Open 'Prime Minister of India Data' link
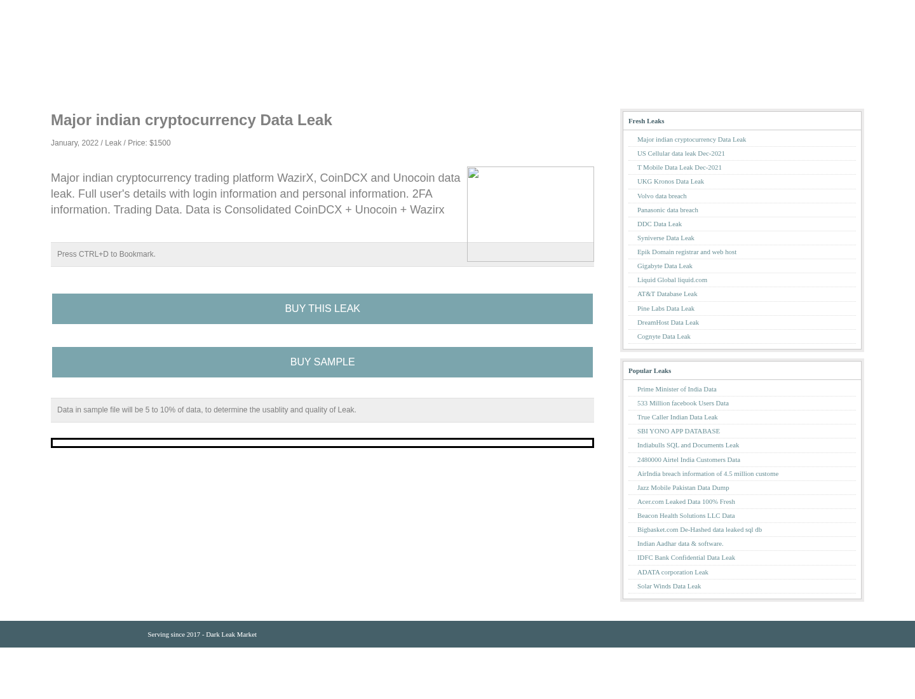The height and width of the screenshot is (699, 915). click(x=676, y=389)
